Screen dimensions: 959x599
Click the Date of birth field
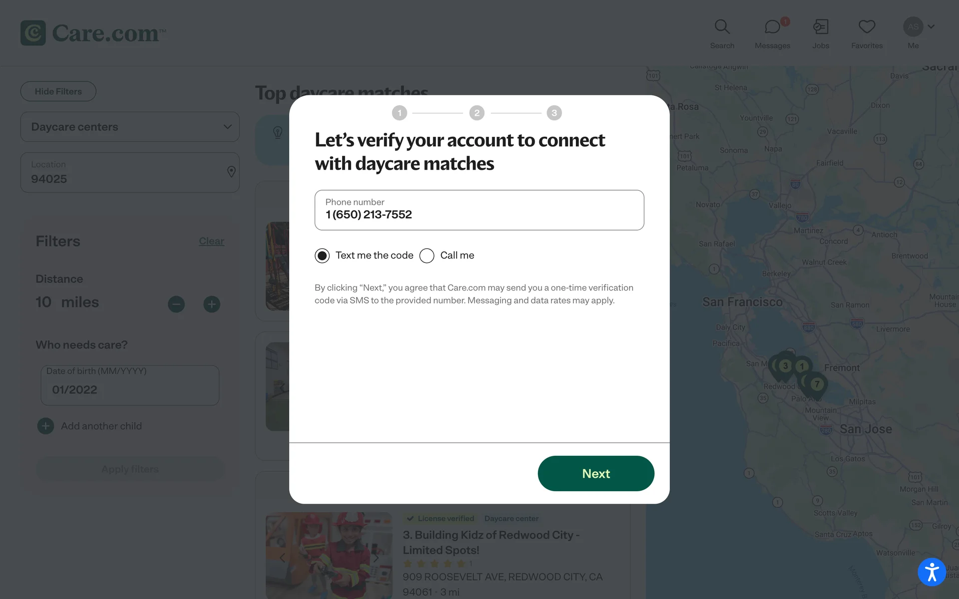click(130, 385)
